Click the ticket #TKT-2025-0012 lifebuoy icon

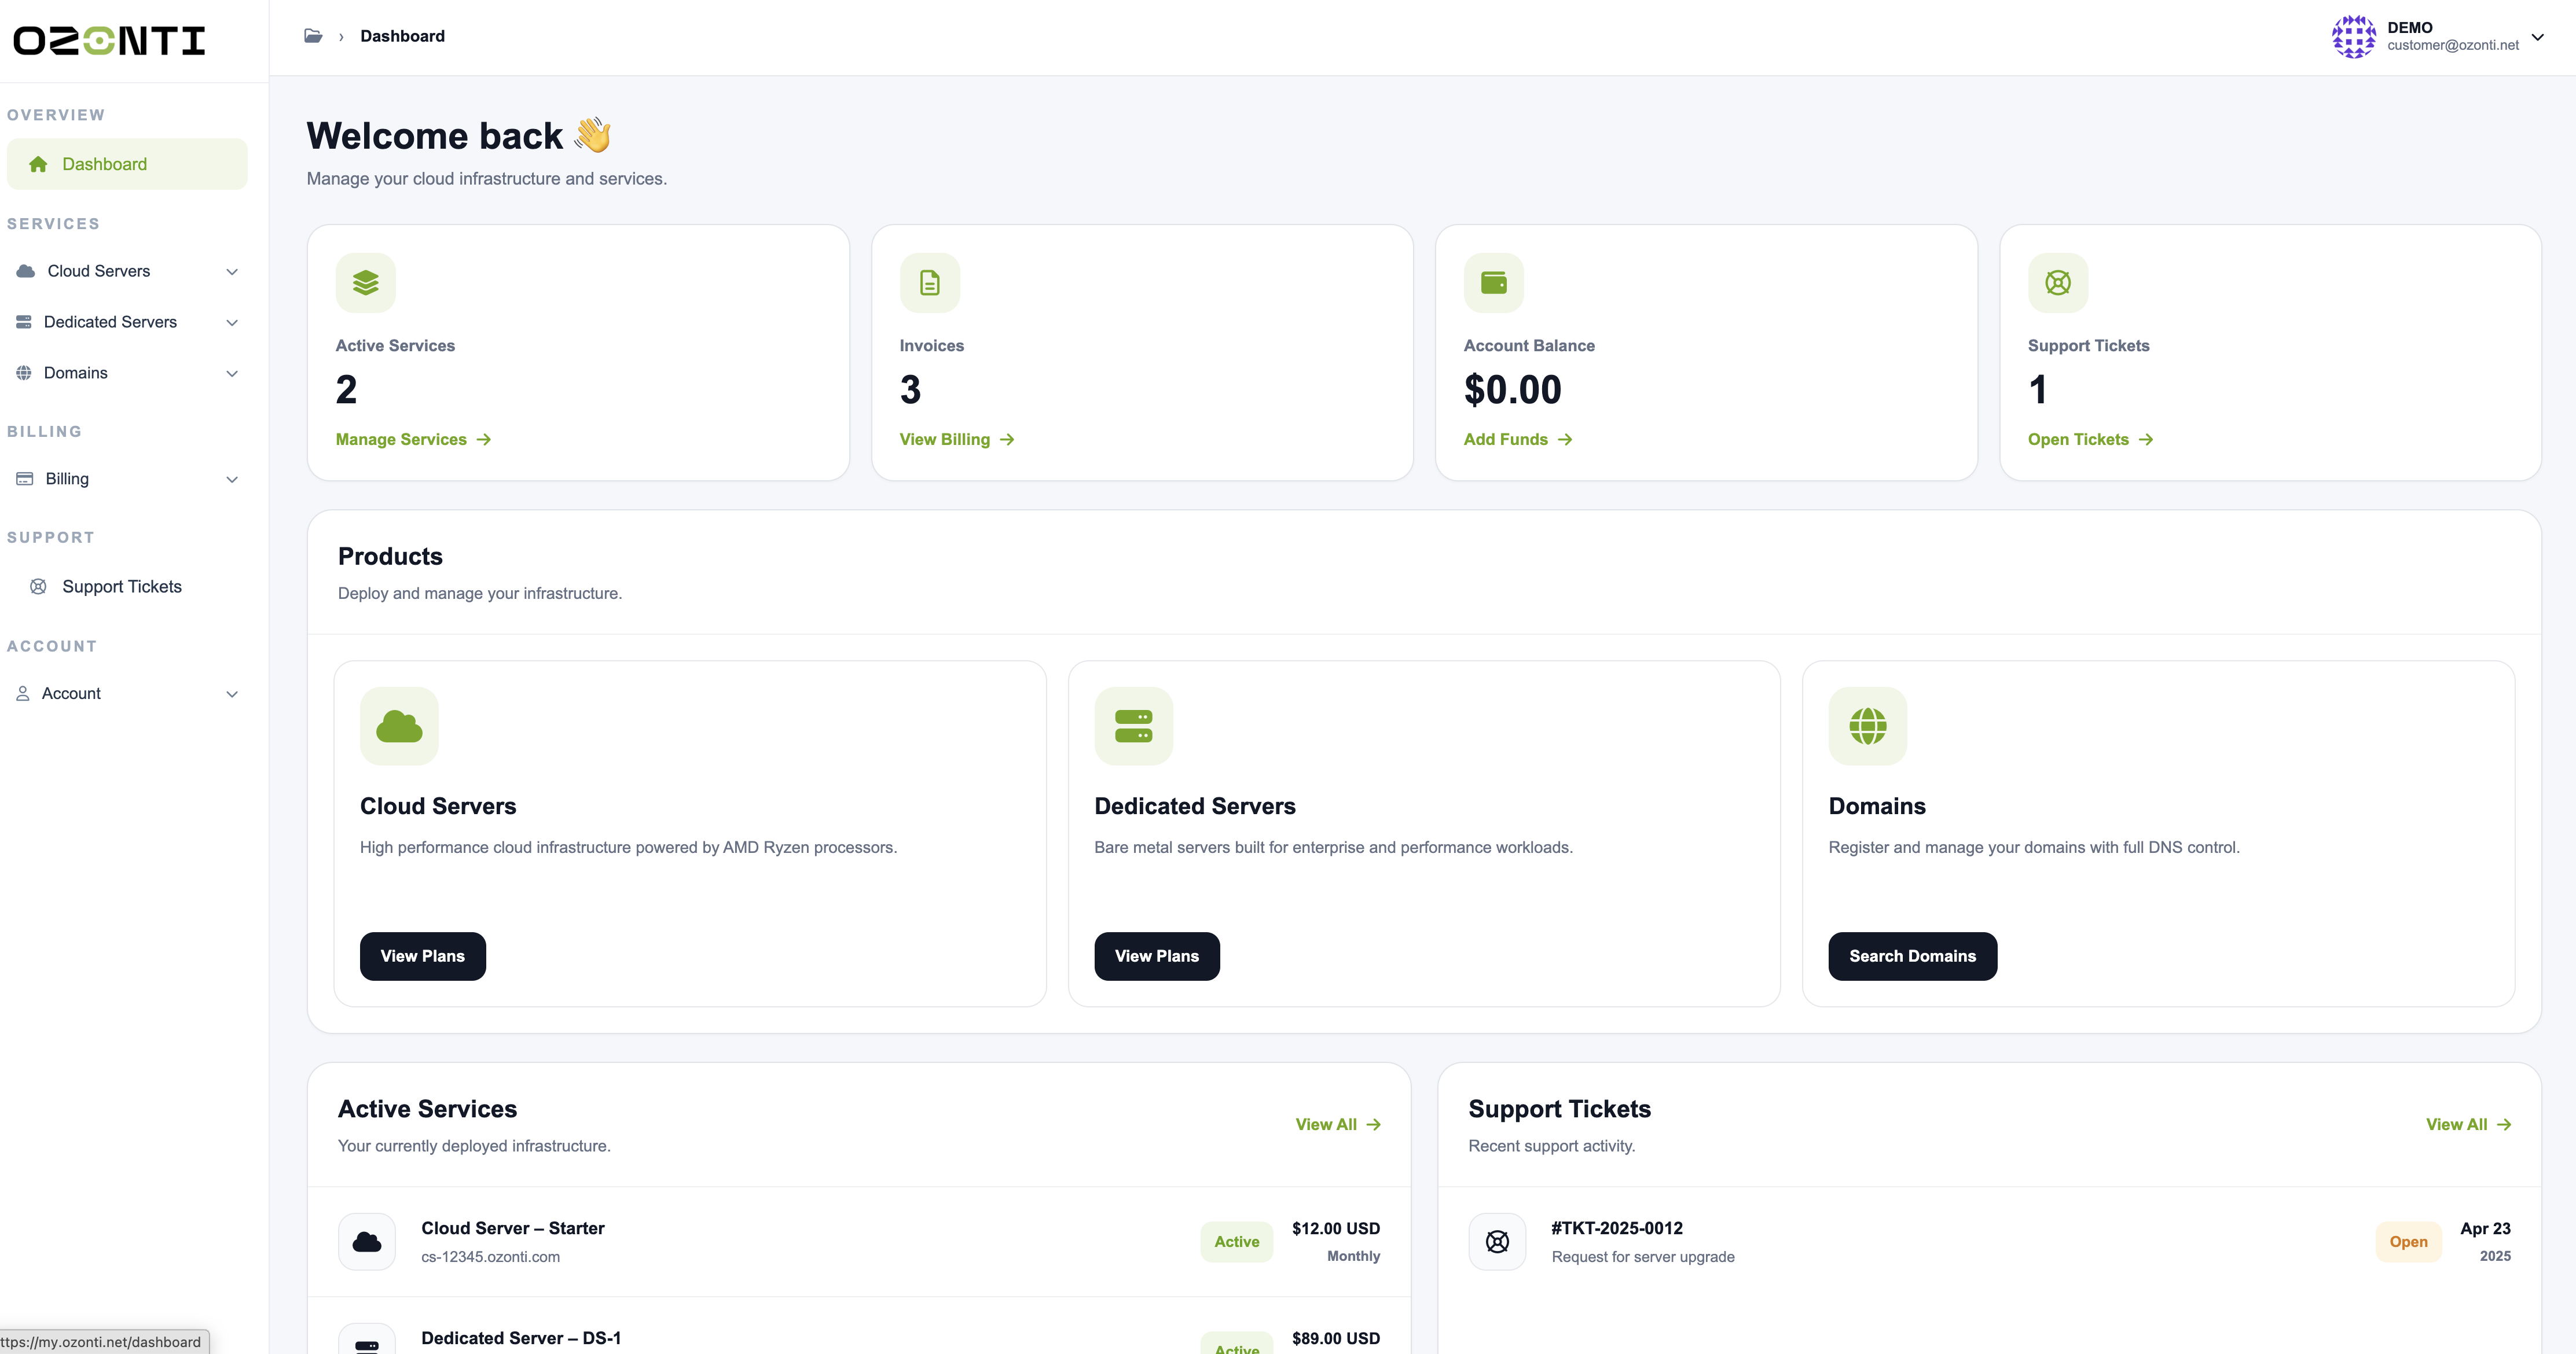[1497, 1242]
